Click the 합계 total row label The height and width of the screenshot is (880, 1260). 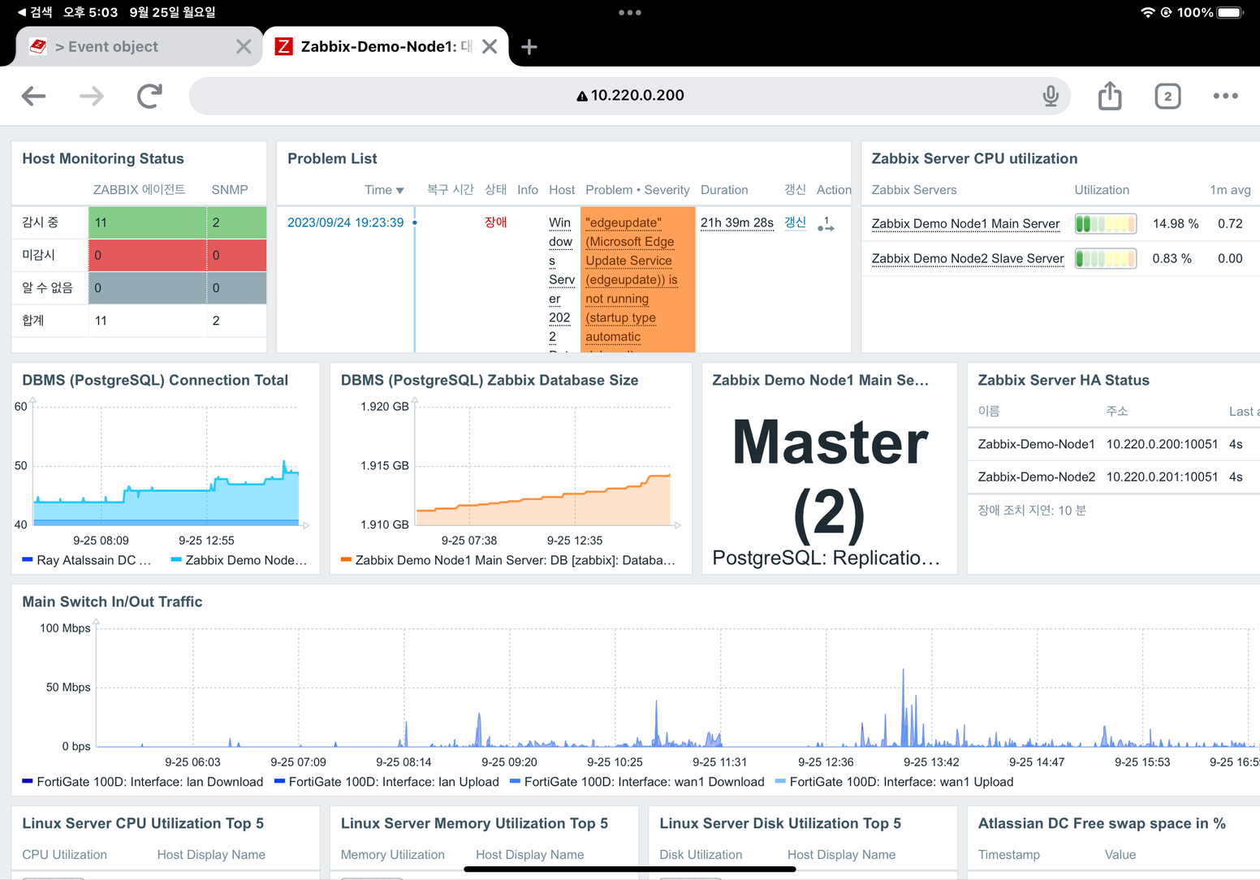click(x=33, y=320)
